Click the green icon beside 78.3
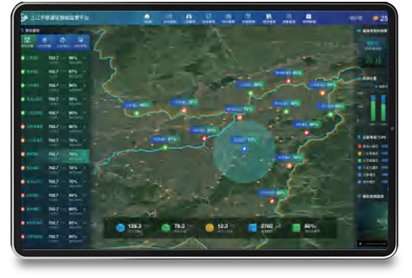This screenshot has height=278, width=412. click(x=165, y=228)
